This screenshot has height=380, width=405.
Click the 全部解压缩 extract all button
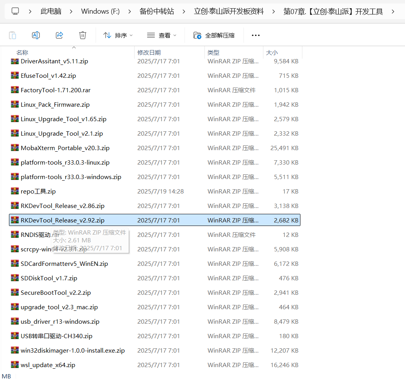coord(214,35)
